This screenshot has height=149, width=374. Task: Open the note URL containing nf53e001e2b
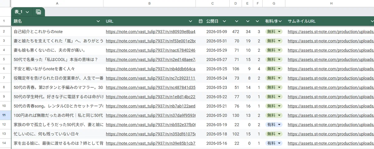tap(151, 41)
